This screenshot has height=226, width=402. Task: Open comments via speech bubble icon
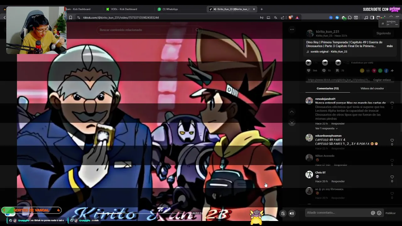[324, 71]
